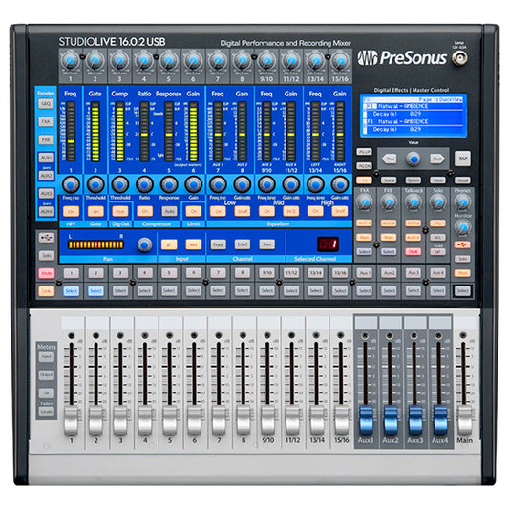Toggle the red Talk button
The width and height of the screenshot is (509, 509).
click(413, 251)
